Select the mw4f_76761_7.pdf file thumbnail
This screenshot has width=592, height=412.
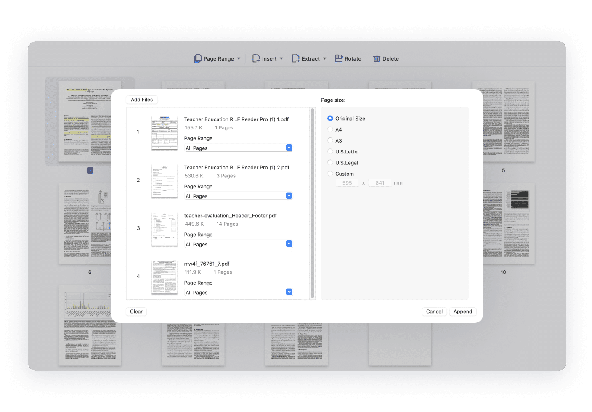[x=165, y=277]
